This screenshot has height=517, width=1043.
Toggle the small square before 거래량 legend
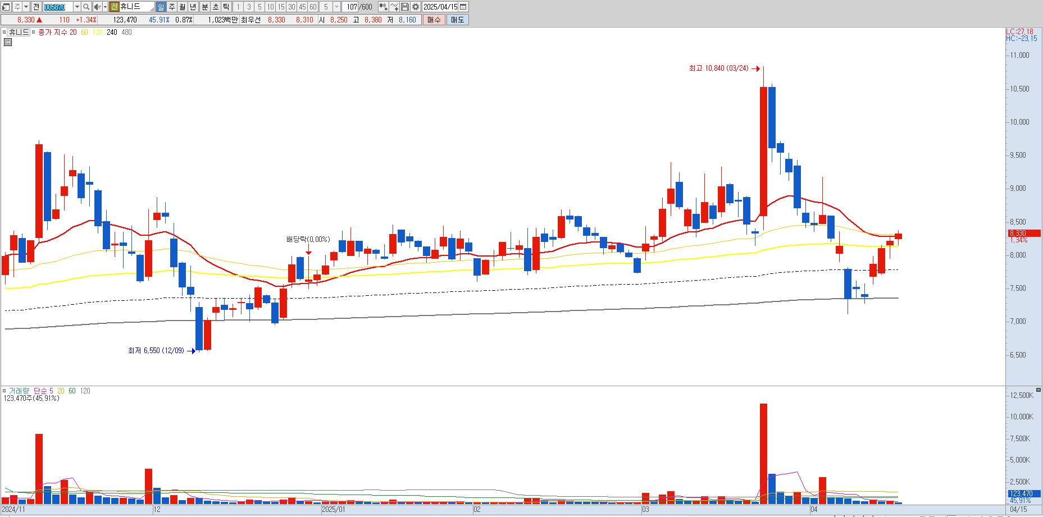click(x=4, y=391)
